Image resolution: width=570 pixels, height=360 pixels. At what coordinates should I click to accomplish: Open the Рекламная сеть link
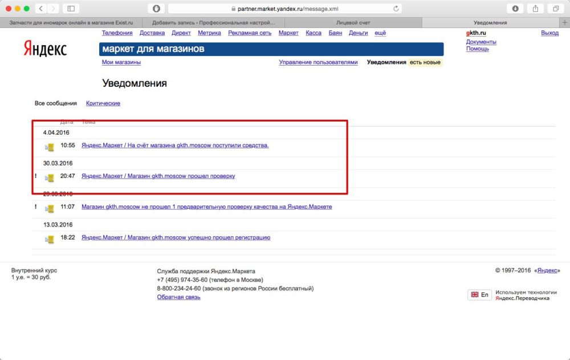[x=250, y=33]
